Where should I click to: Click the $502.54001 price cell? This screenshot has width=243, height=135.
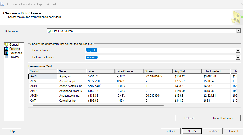(101, 86)
